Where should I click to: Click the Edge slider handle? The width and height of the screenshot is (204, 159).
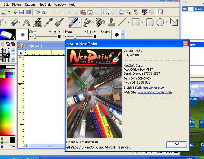pos(75,37)
